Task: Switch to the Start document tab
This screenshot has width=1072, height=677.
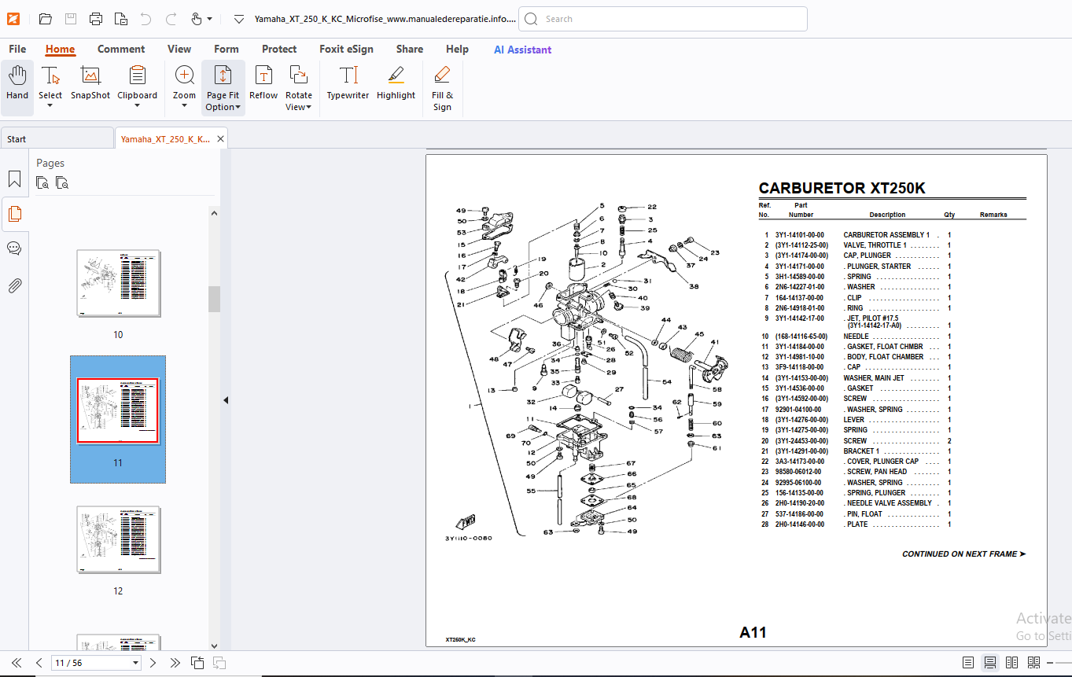Action: tap(57, 138)
